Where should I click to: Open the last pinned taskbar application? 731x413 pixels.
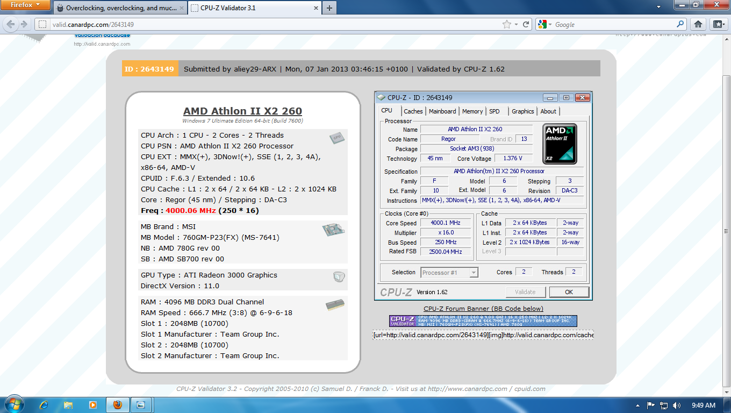point(141,405)
